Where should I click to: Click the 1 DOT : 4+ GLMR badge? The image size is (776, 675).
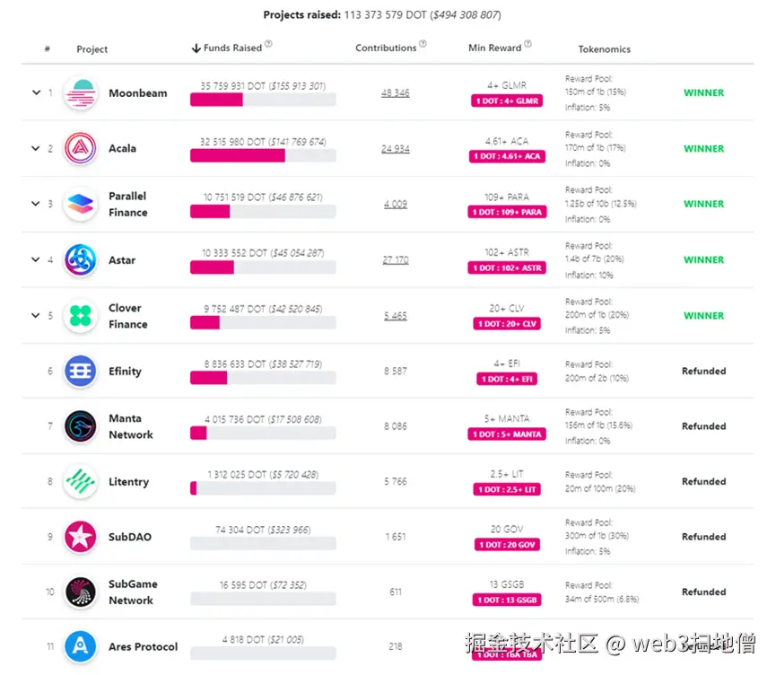click(x=507, y=101)
